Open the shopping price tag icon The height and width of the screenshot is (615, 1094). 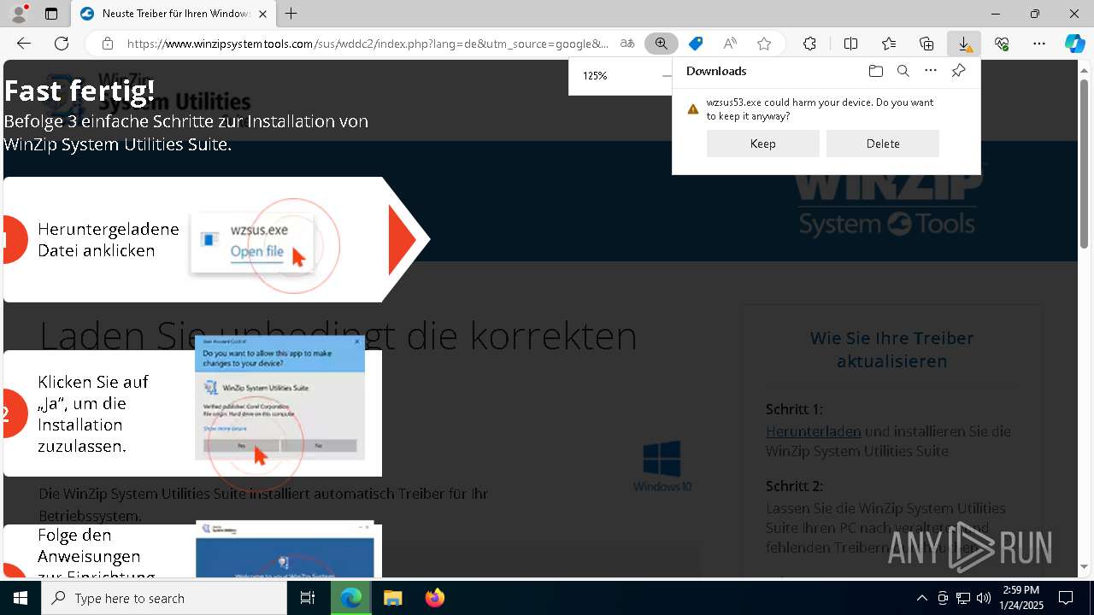pyautogui.click(x=696, y=44)
